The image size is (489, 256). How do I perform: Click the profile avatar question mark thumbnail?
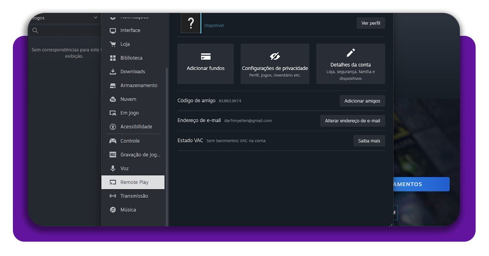[x=191, y=23]
